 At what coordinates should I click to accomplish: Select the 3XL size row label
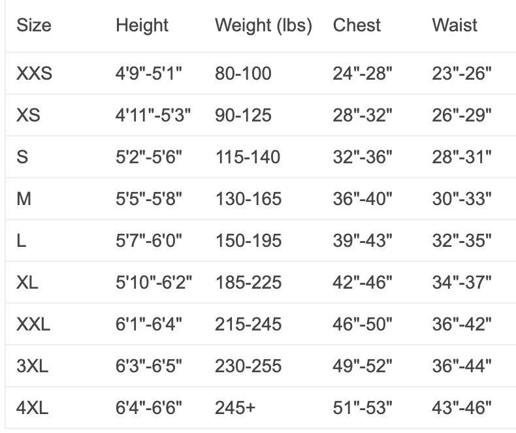[x=33, y=366]
